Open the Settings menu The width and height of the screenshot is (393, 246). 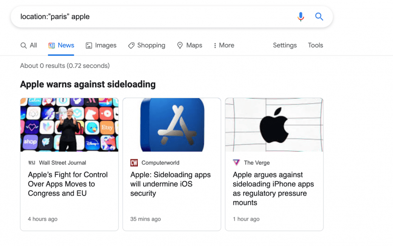tap(285, 45)
